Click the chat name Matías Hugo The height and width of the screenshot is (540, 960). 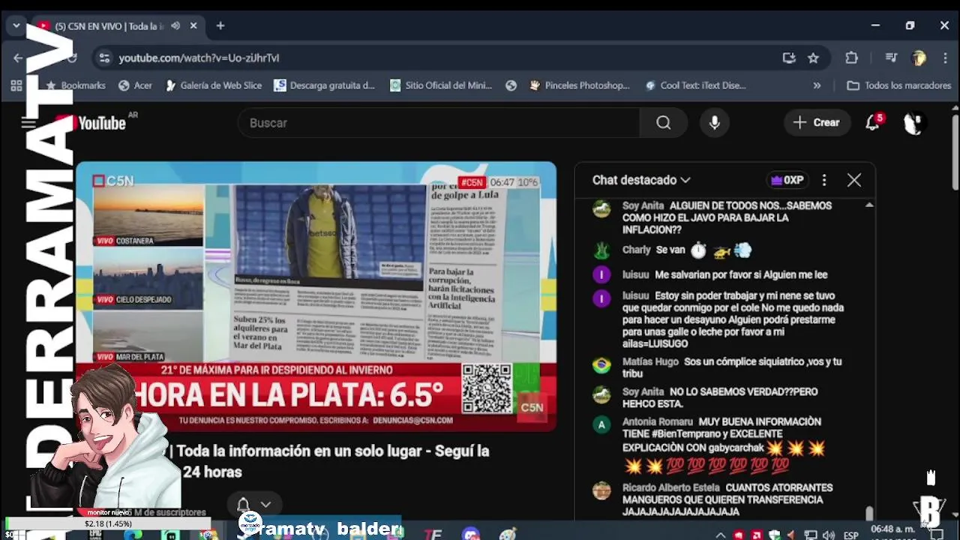pos(650,361)
